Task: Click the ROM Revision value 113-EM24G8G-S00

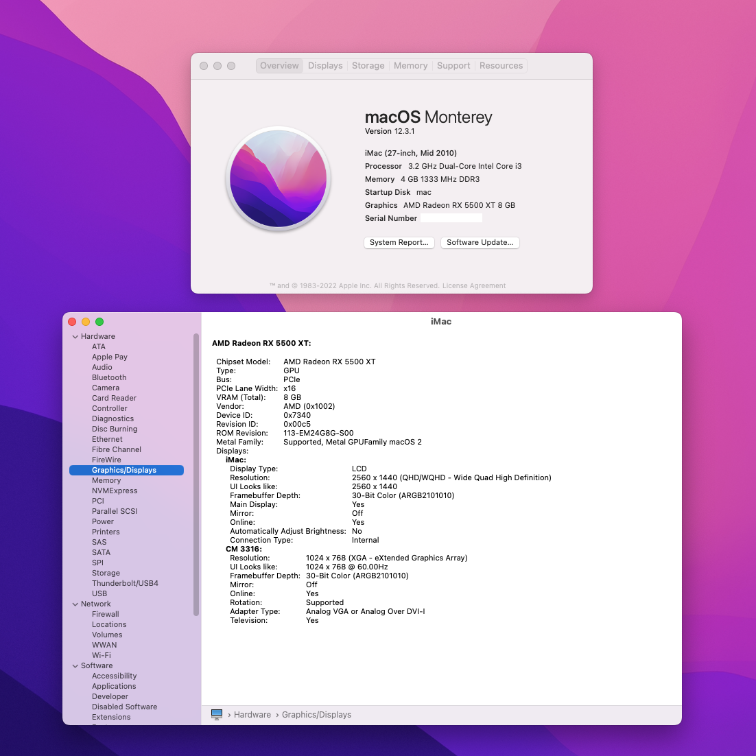Action: pyautogui.click(x=318, y=433)
